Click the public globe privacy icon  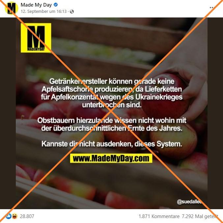[x=72, y=12]
